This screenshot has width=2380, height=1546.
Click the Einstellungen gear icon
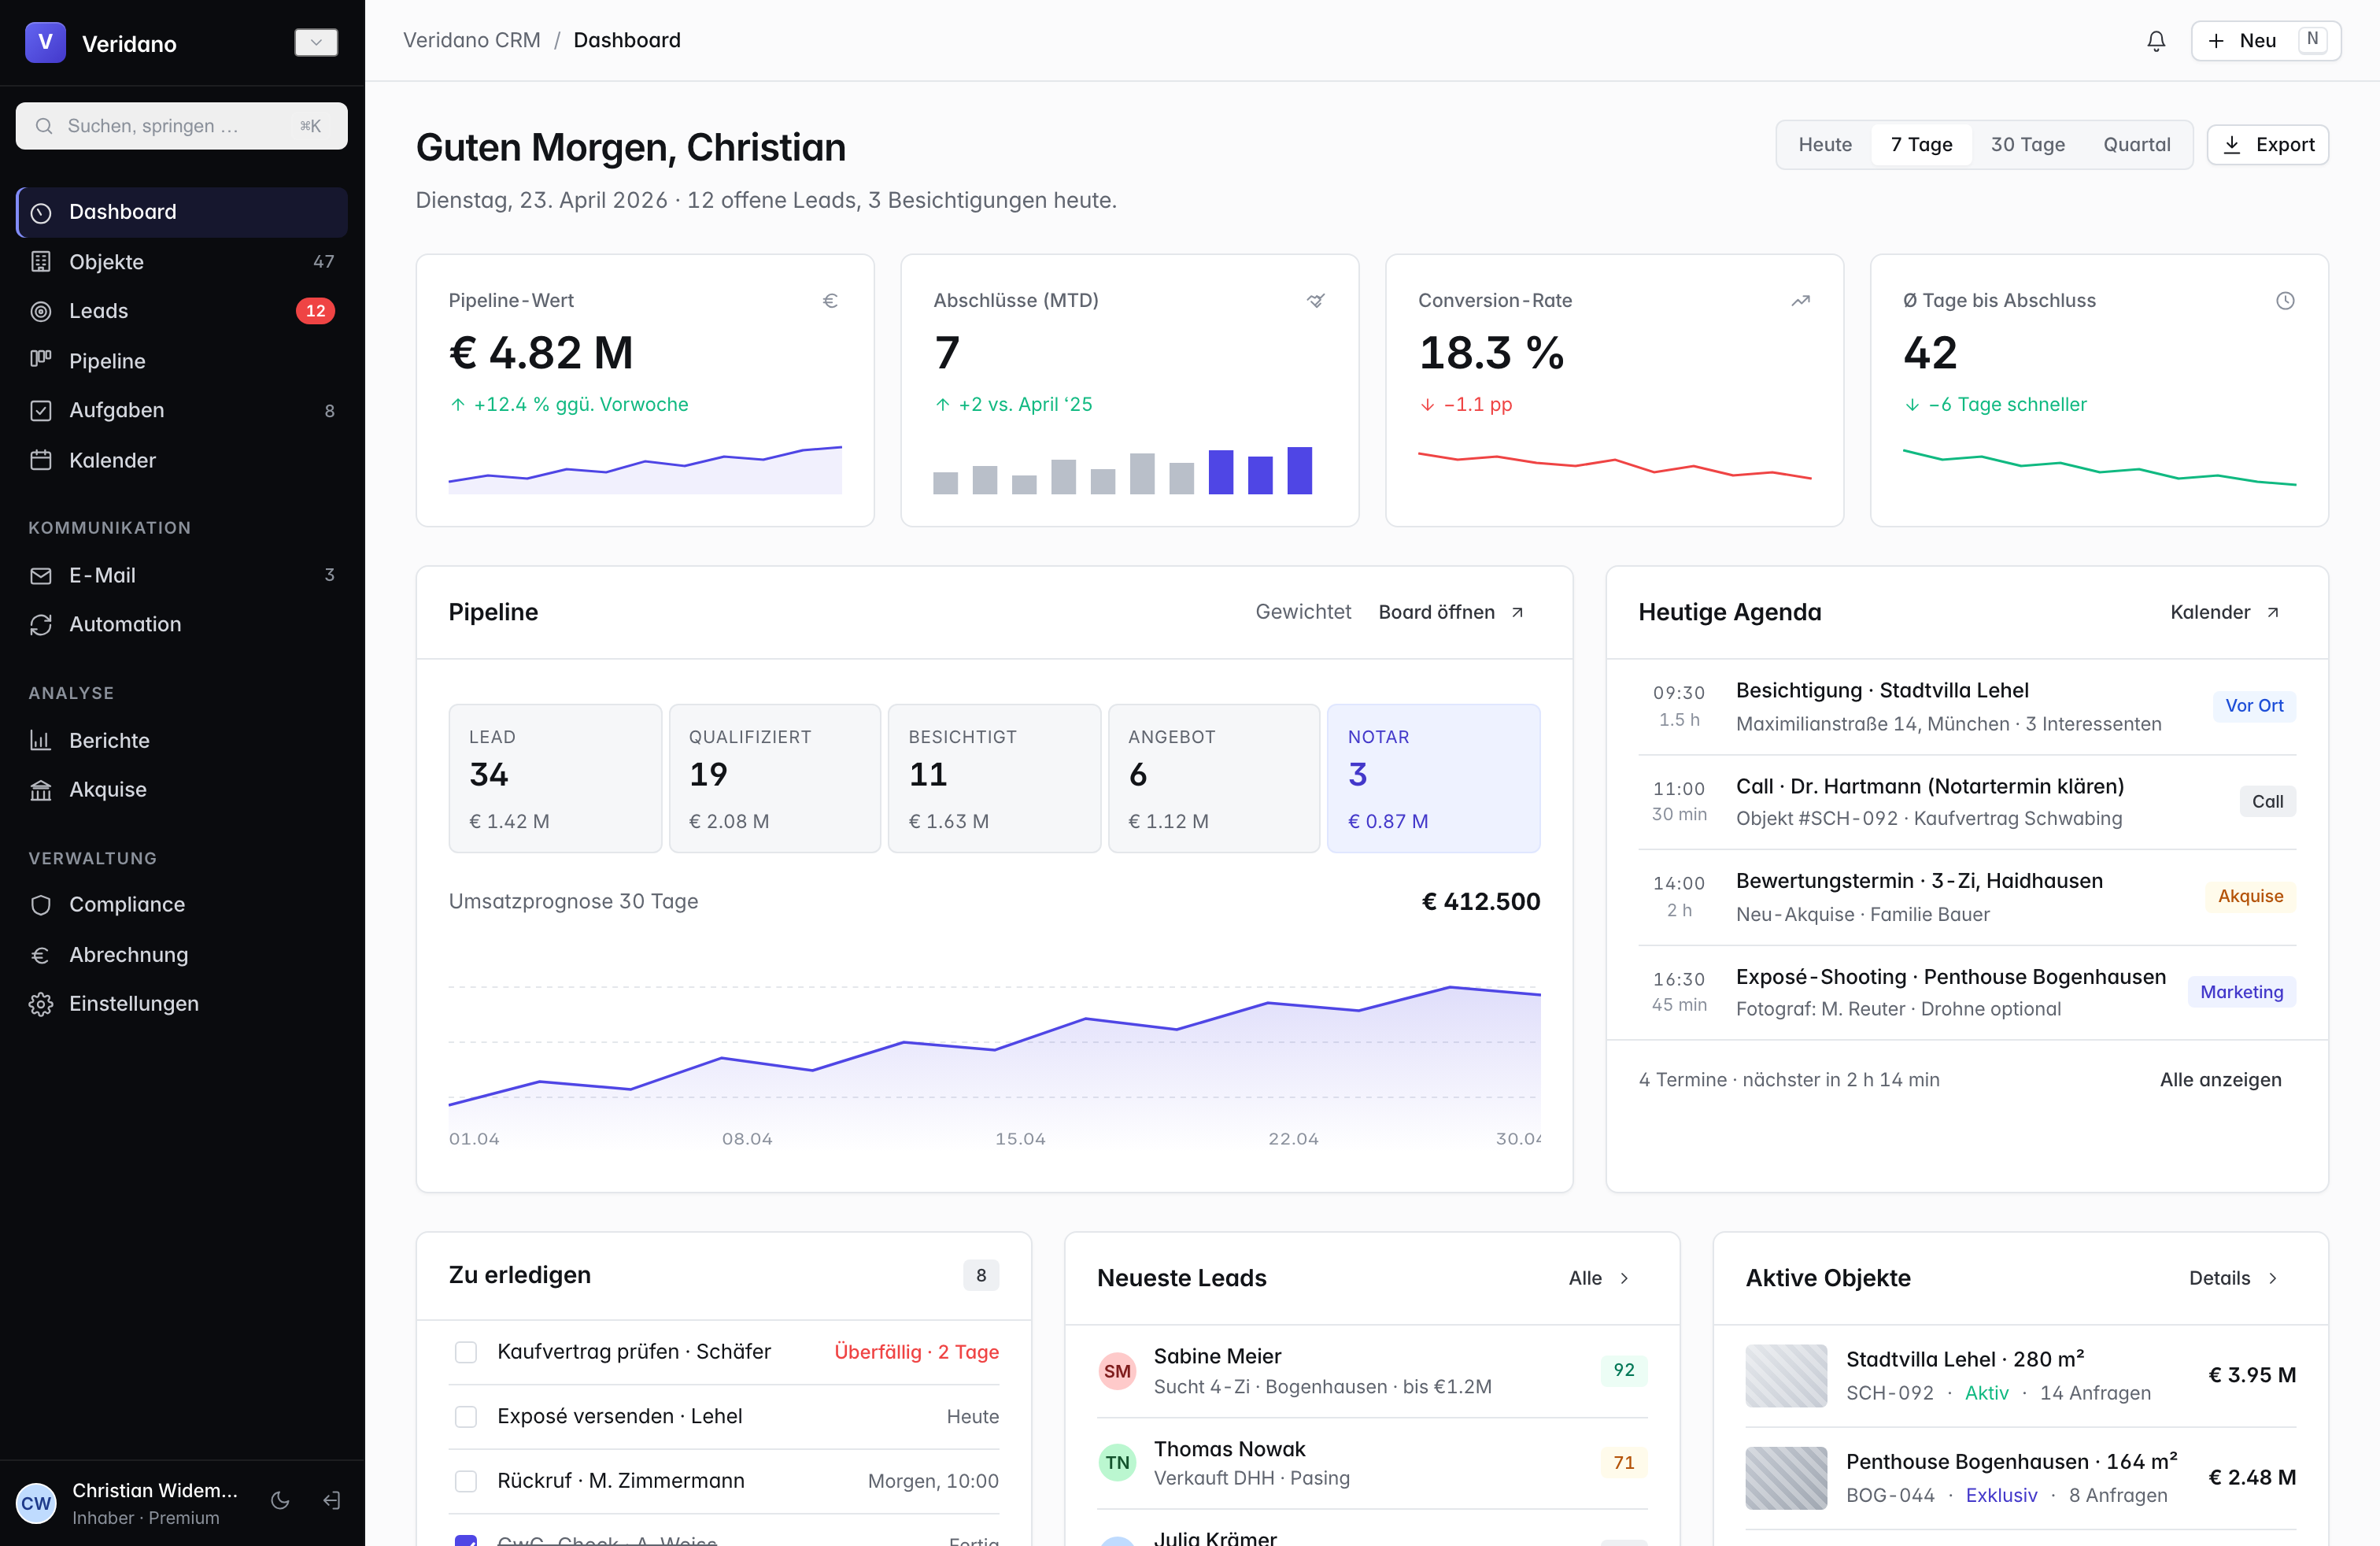pos(41,1004)
